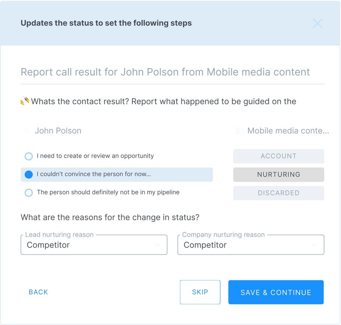Click the Mobile media content company name
Viewport: 341px width, 325px height.
[288, 131]
